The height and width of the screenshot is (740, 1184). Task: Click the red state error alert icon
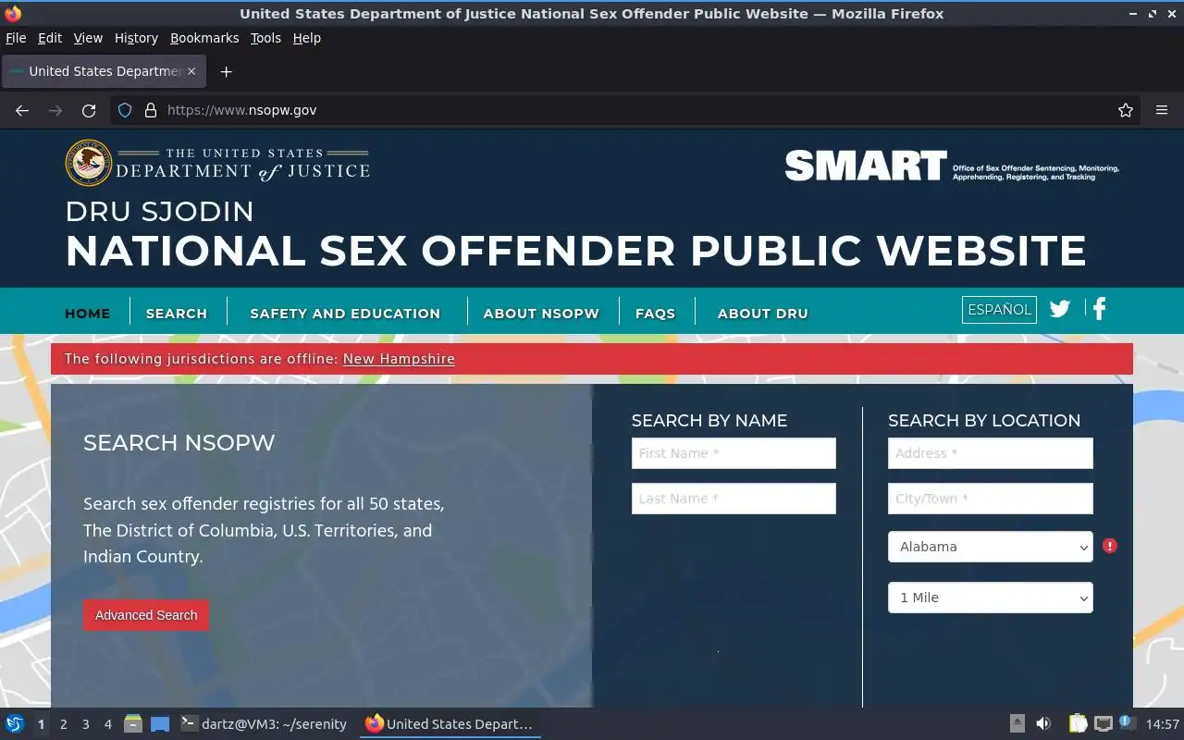(1110, 546)
